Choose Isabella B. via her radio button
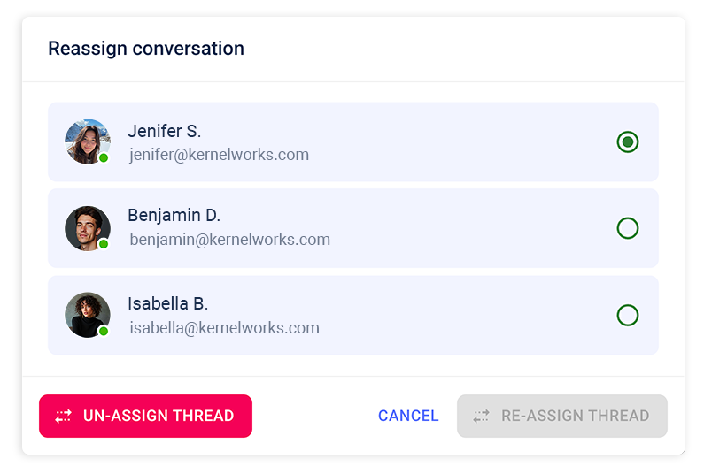The width and height of the screenshot is (704, 474). click(x=627, y=315)
